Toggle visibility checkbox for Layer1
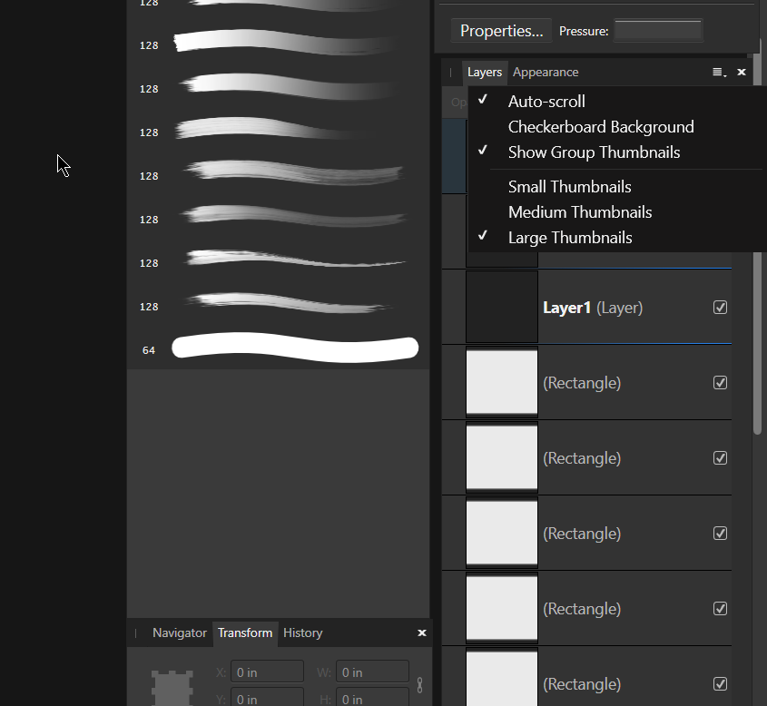Viewport: 767px width, 706px height. tap(720, 308)
